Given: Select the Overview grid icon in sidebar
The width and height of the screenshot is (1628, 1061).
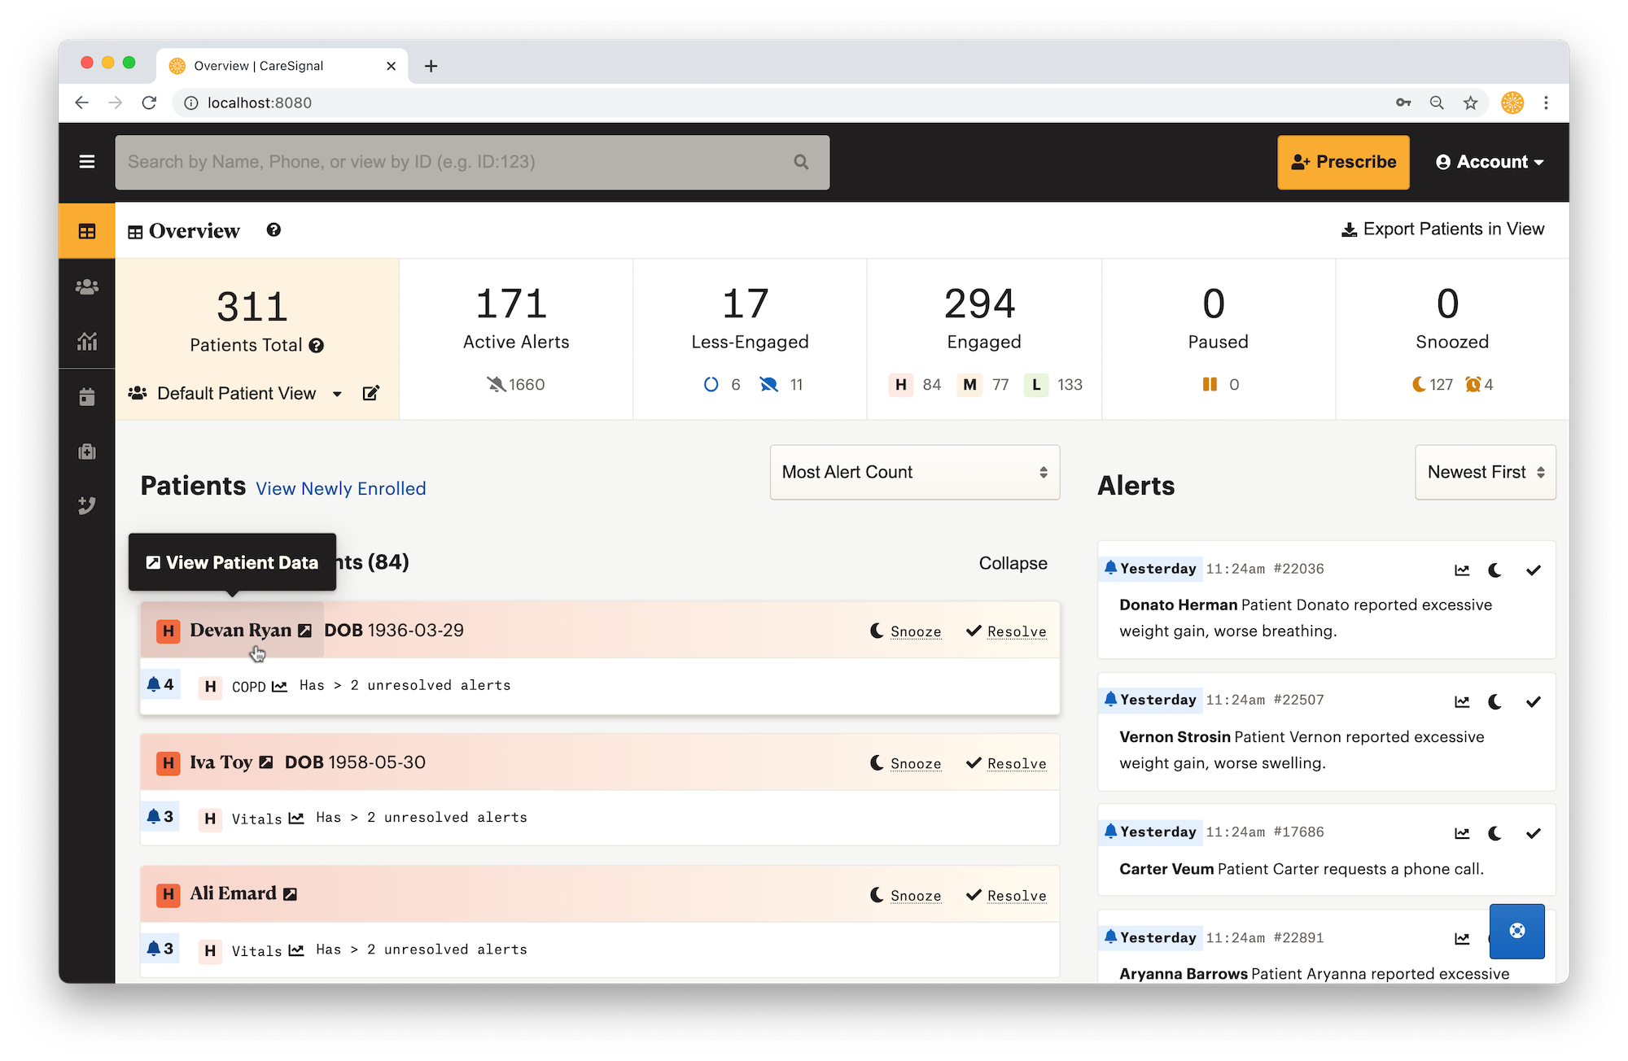Looking at the screenshot, I should pyautogui.click(x=87, y=231).
